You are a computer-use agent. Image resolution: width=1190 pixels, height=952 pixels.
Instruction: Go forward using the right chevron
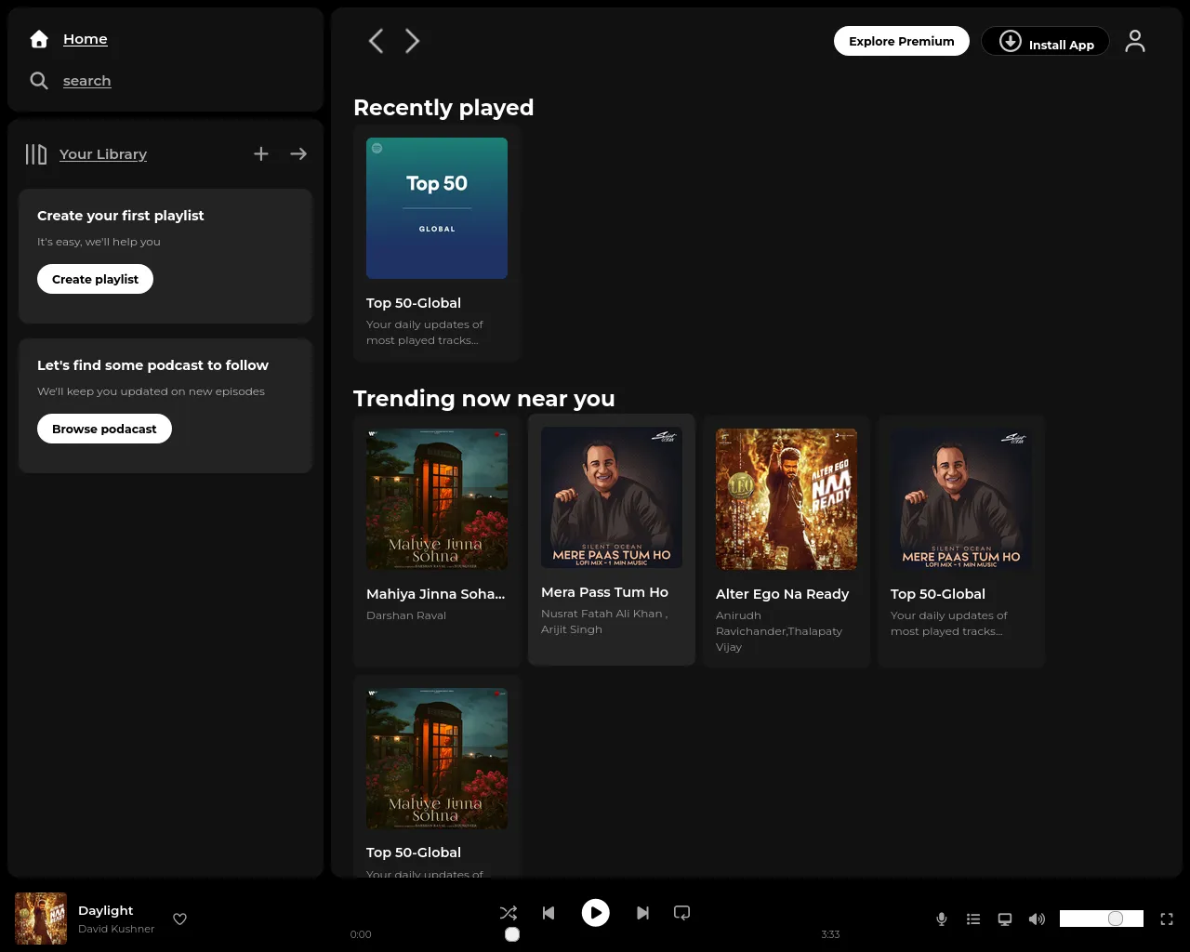coord(413,41)
